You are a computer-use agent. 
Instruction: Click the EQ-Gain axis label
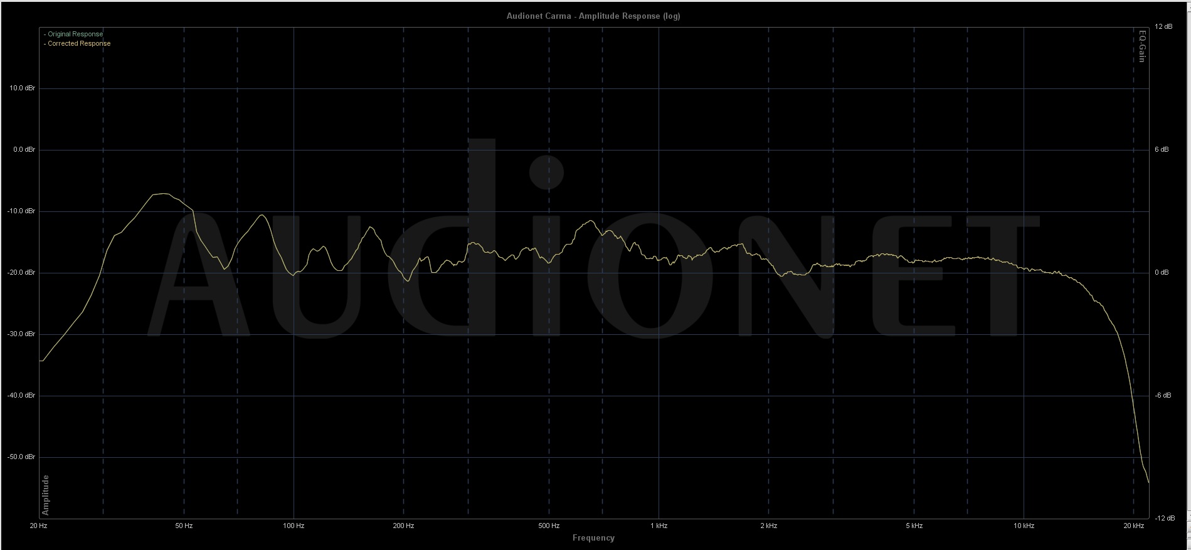pyautogui.click(x=1141, y=46)
